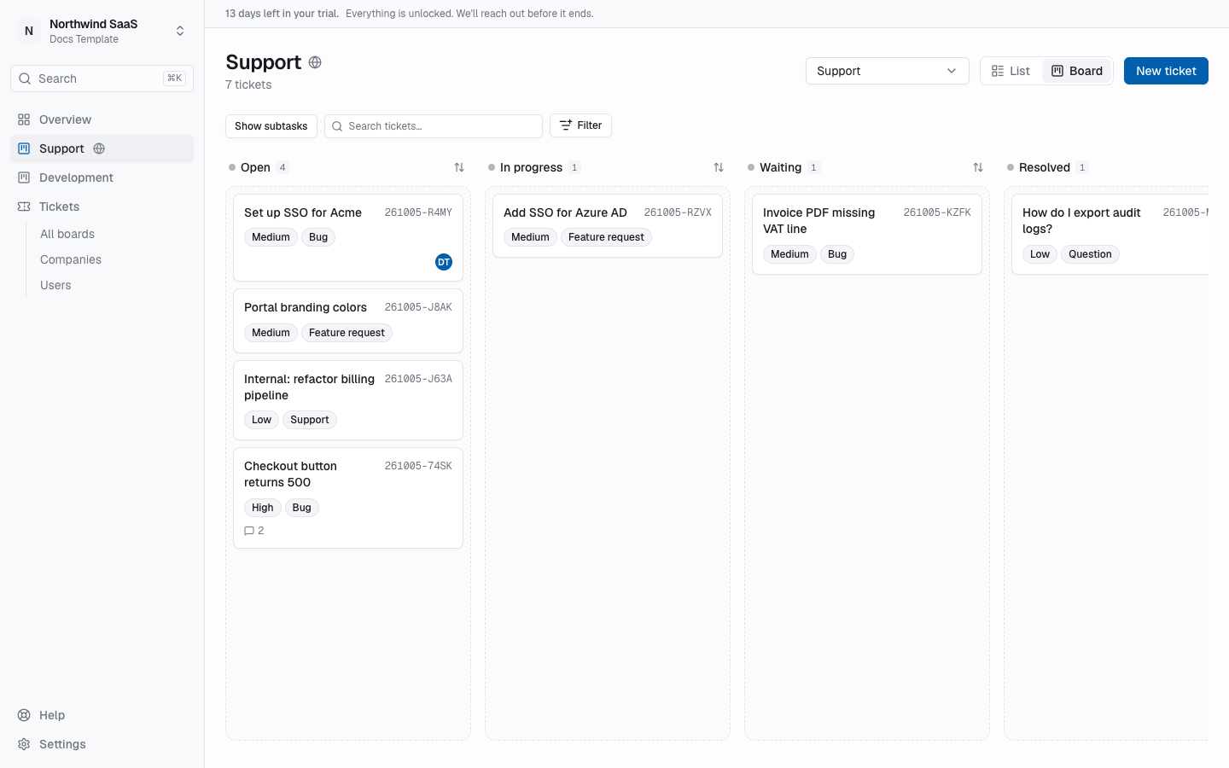Switch to List view

(1011, 71)
